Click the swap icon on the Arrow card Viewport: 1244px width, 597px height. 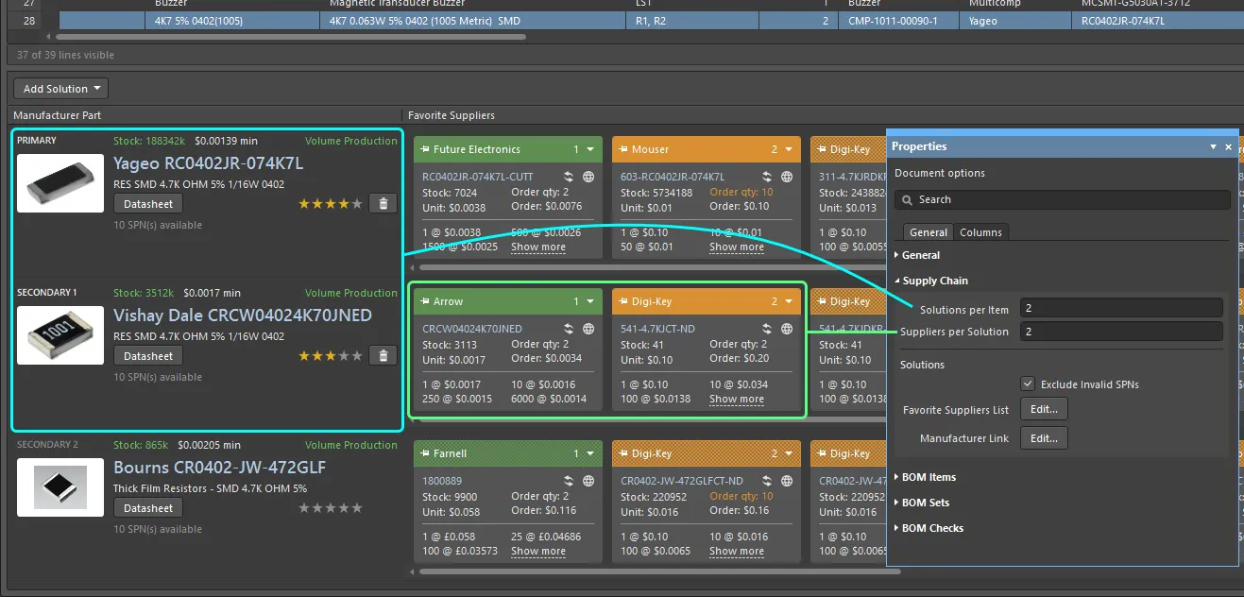pyautogui.click(x=570, y=329)
